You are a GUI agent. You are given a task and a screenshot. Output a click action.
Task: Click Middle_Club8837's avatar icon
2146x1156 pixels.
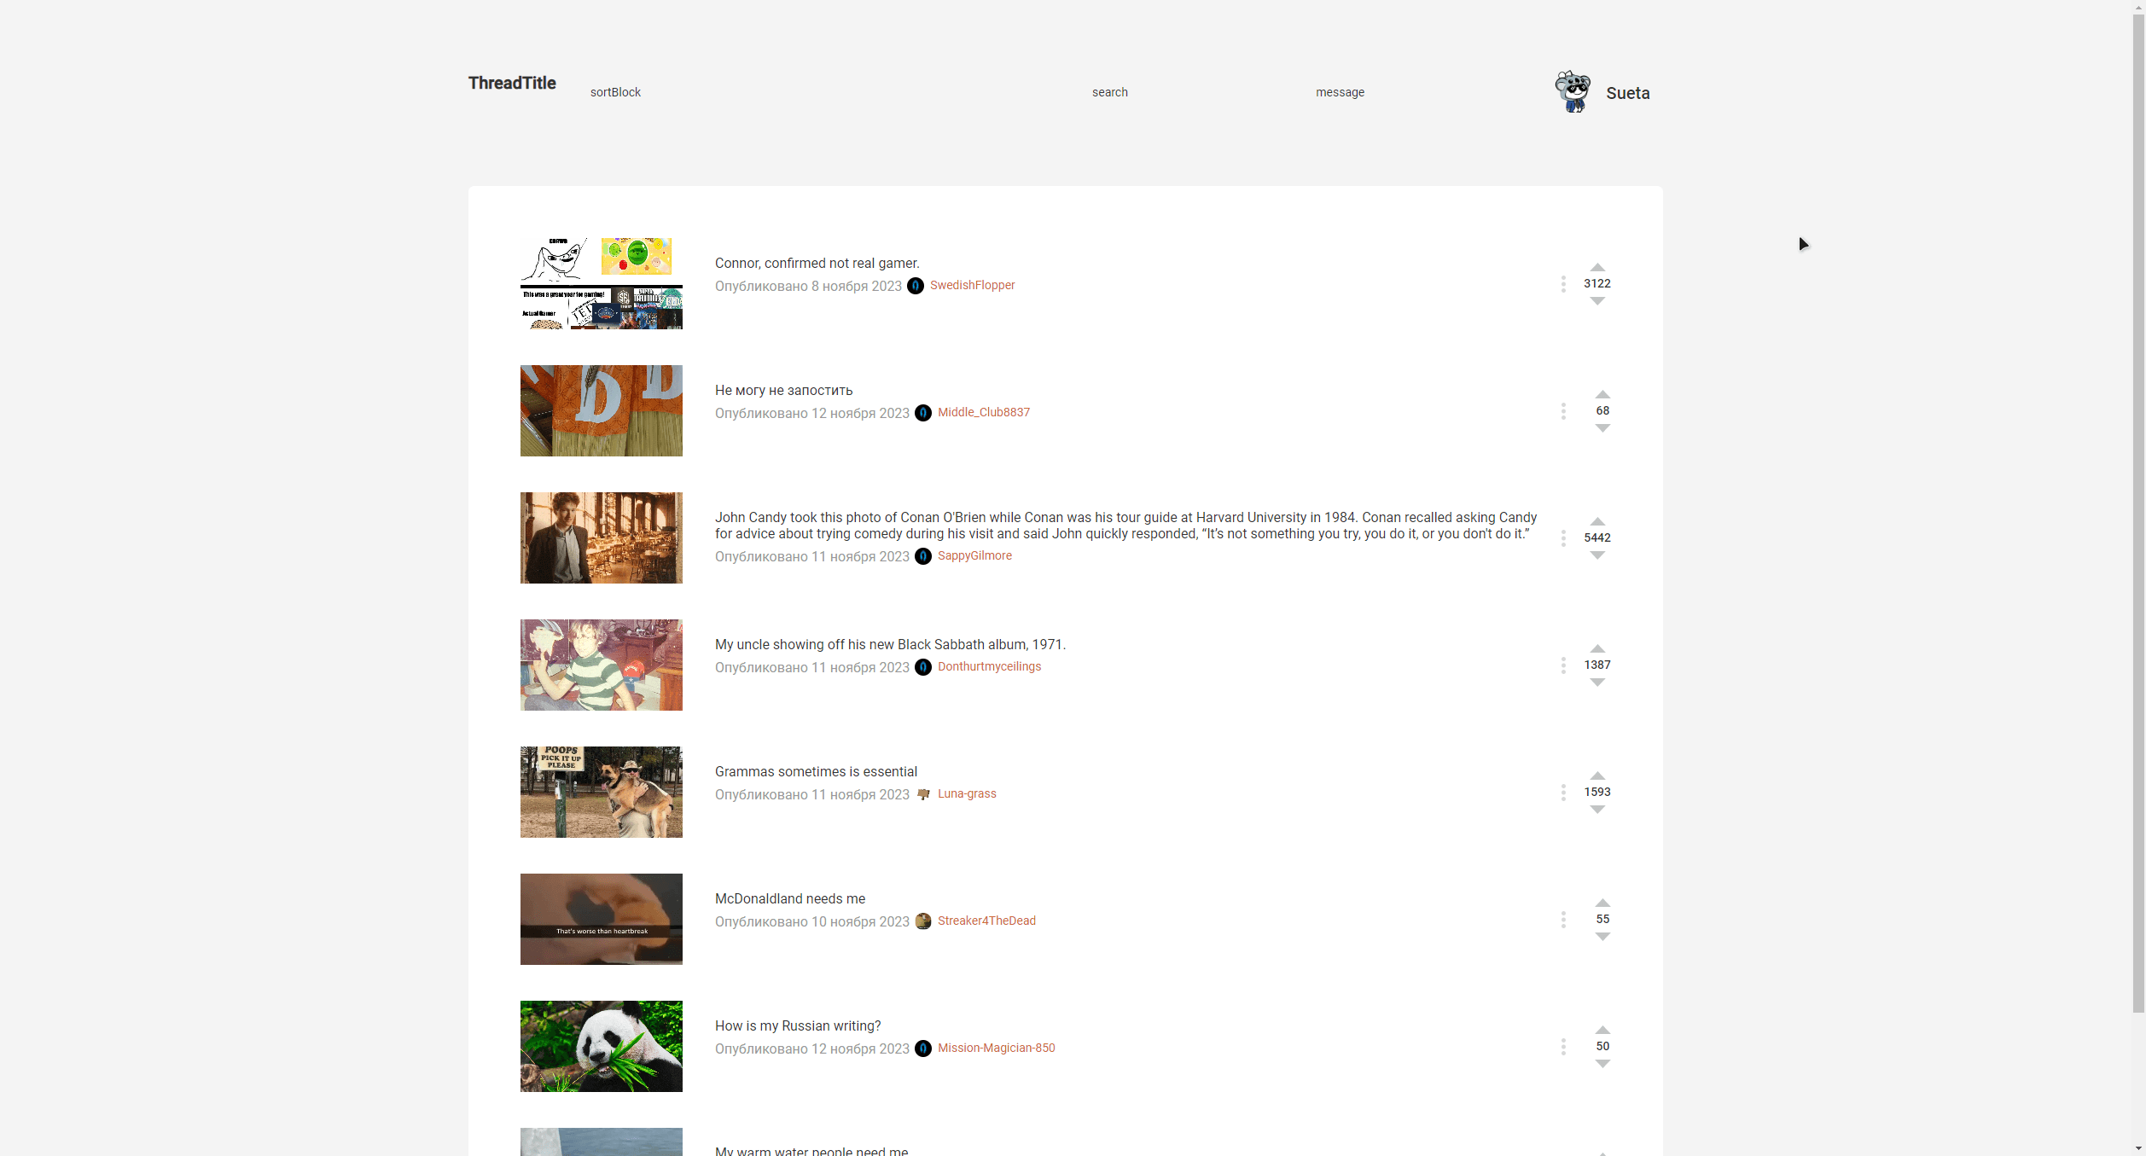pos(923,413)
